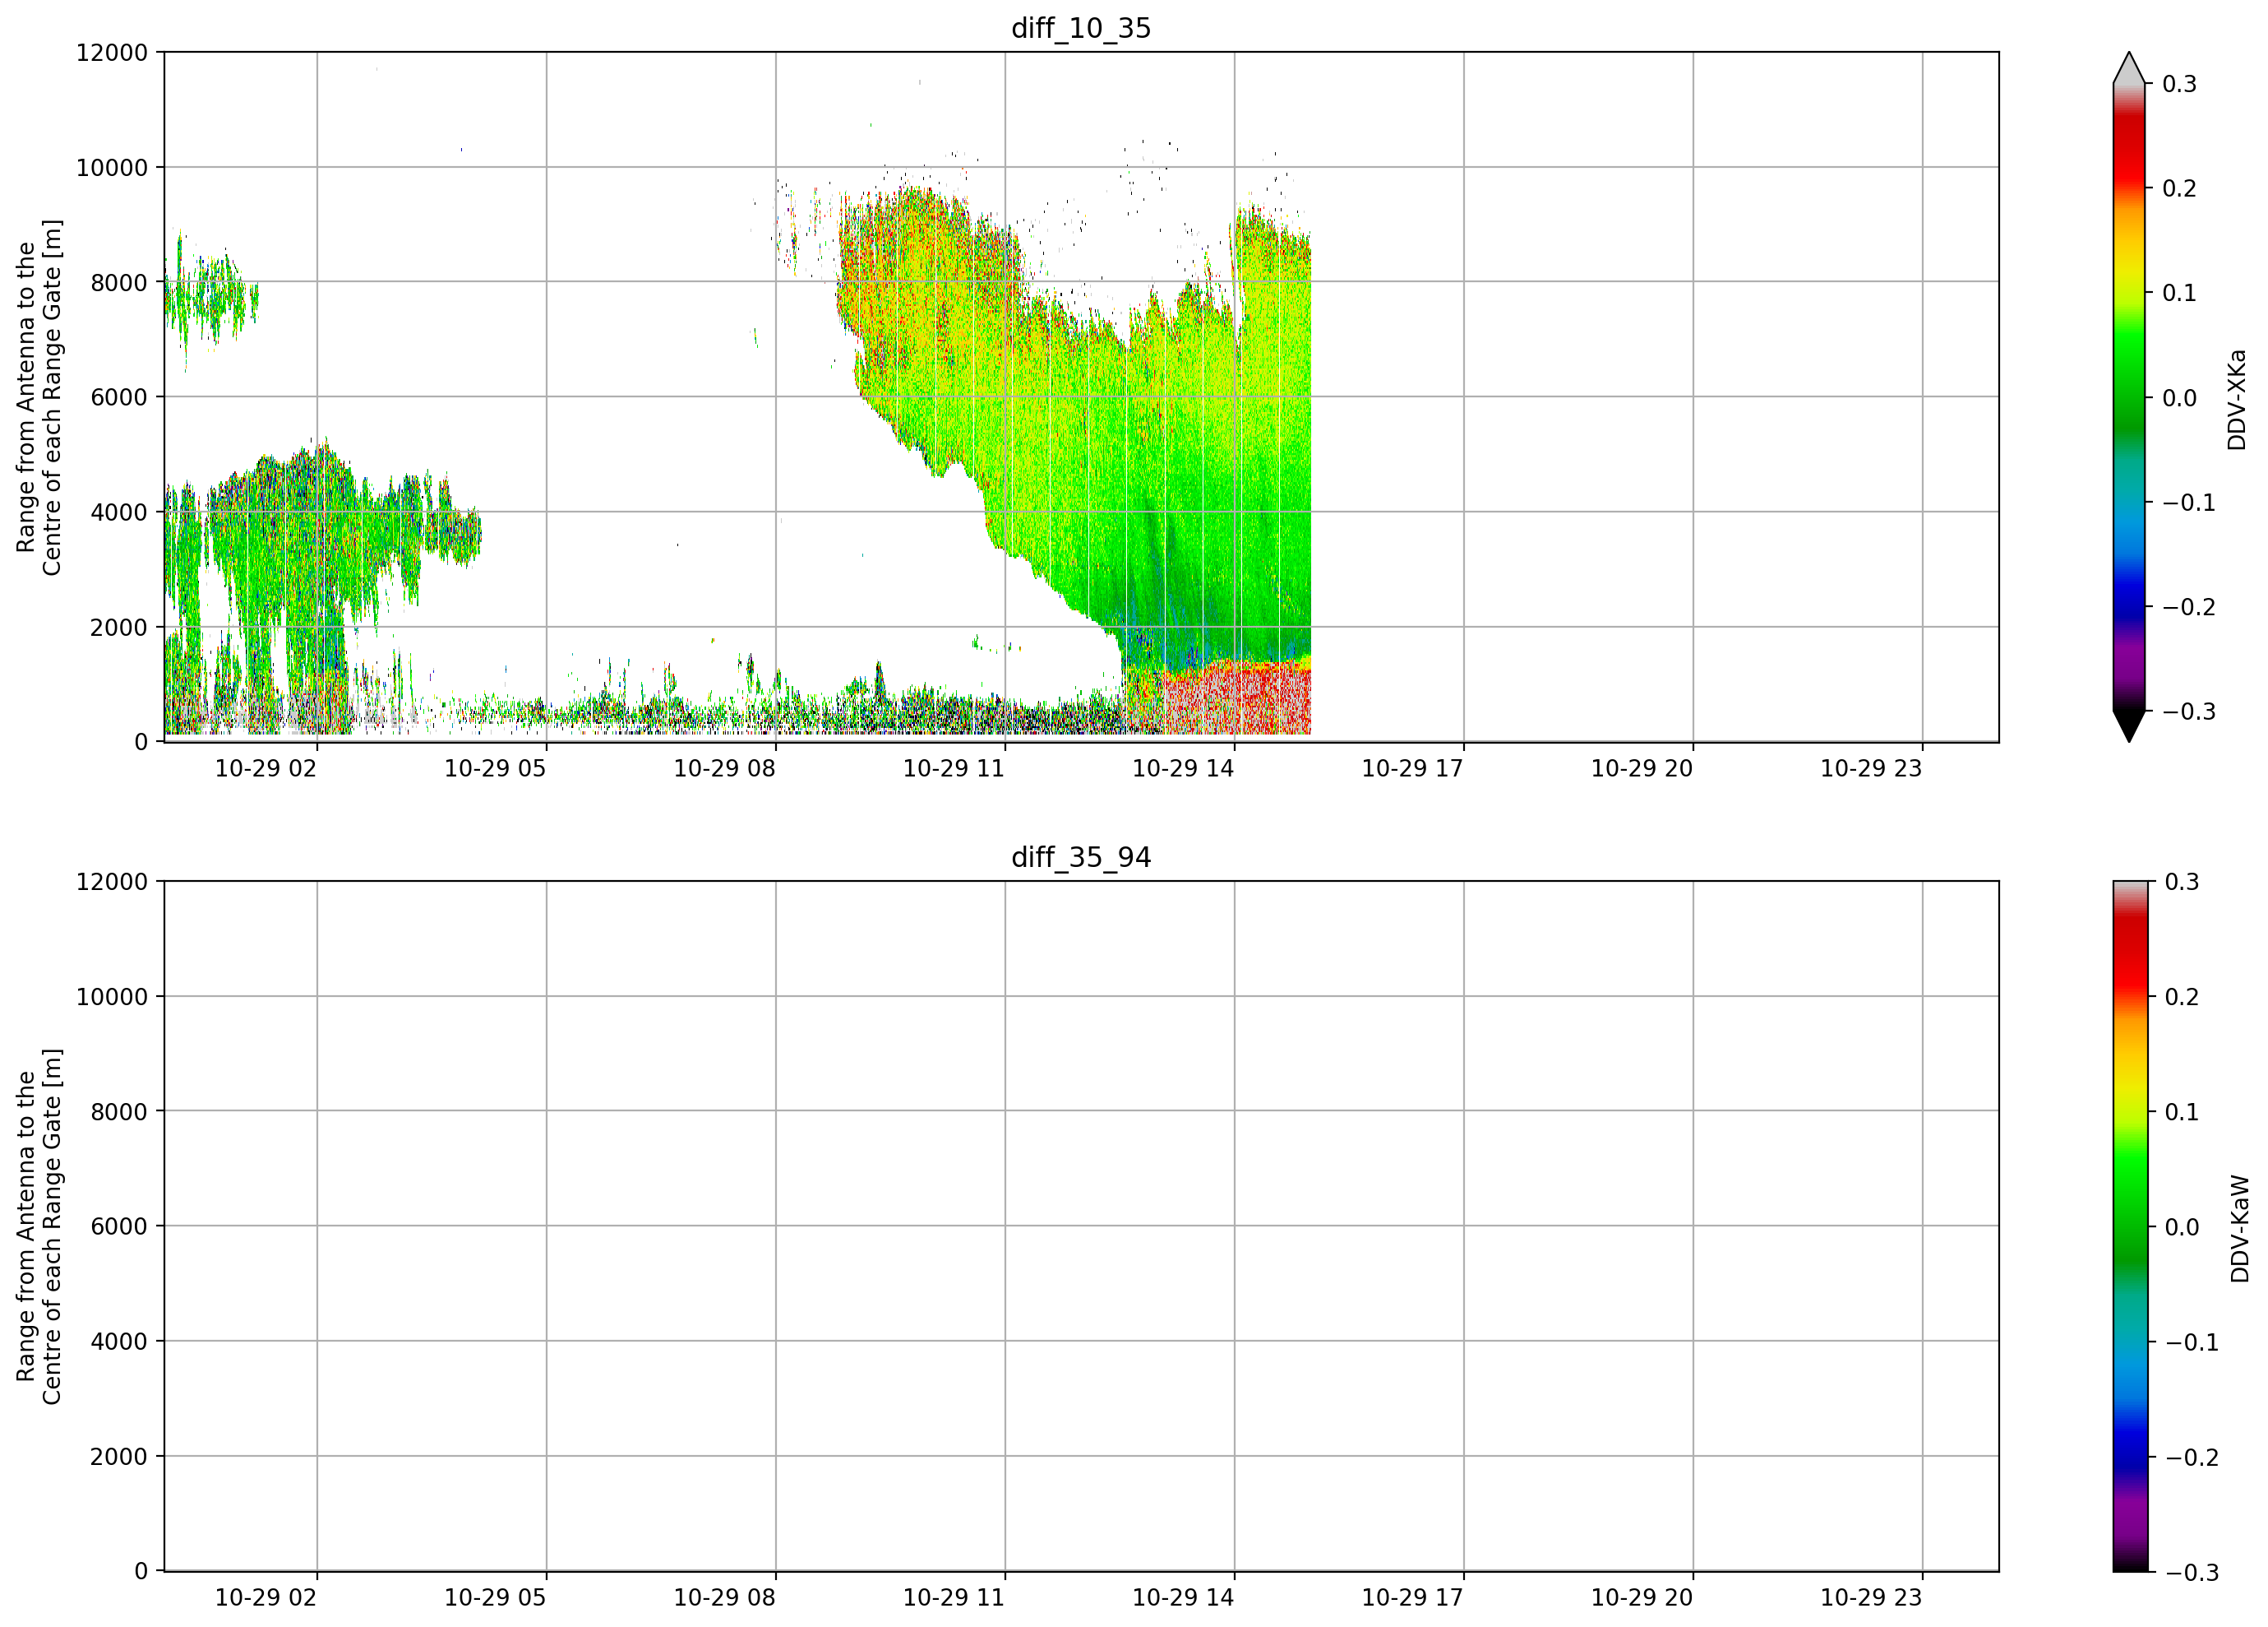Click the bottom colorbar's blue -0.2 region
This screenshot has height=1627, width=2268.
pyautogui.click(x=2129, y=1457)
